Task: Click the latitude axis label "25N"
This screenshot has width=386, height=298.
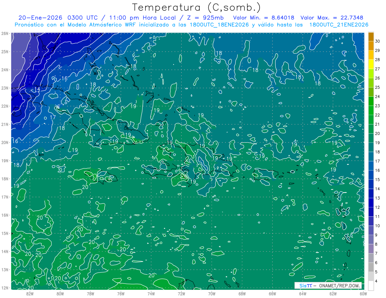Action: pos(5,52)
